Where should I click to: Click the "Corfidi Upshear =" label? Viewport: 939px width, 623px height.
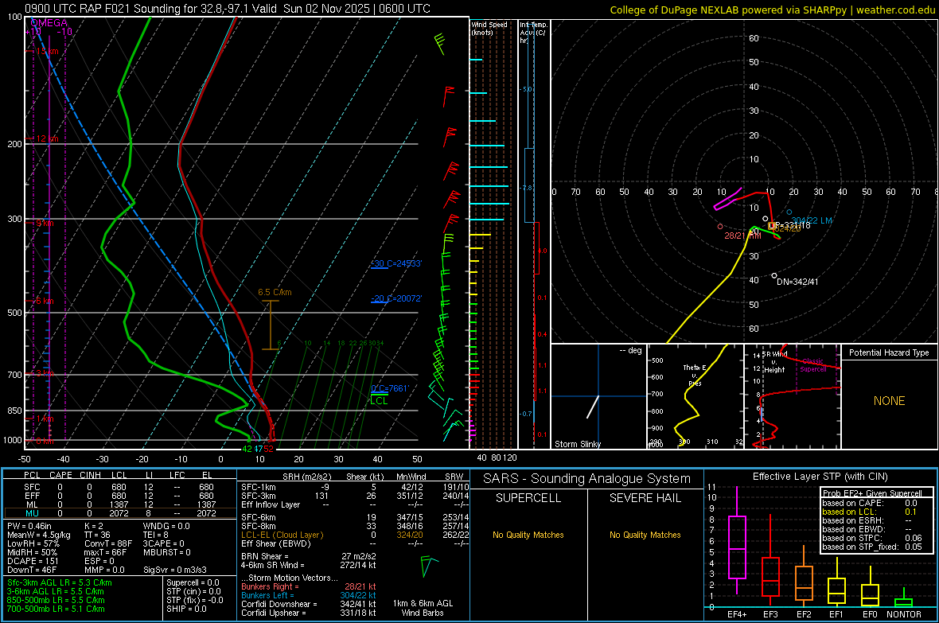point(274,613)
